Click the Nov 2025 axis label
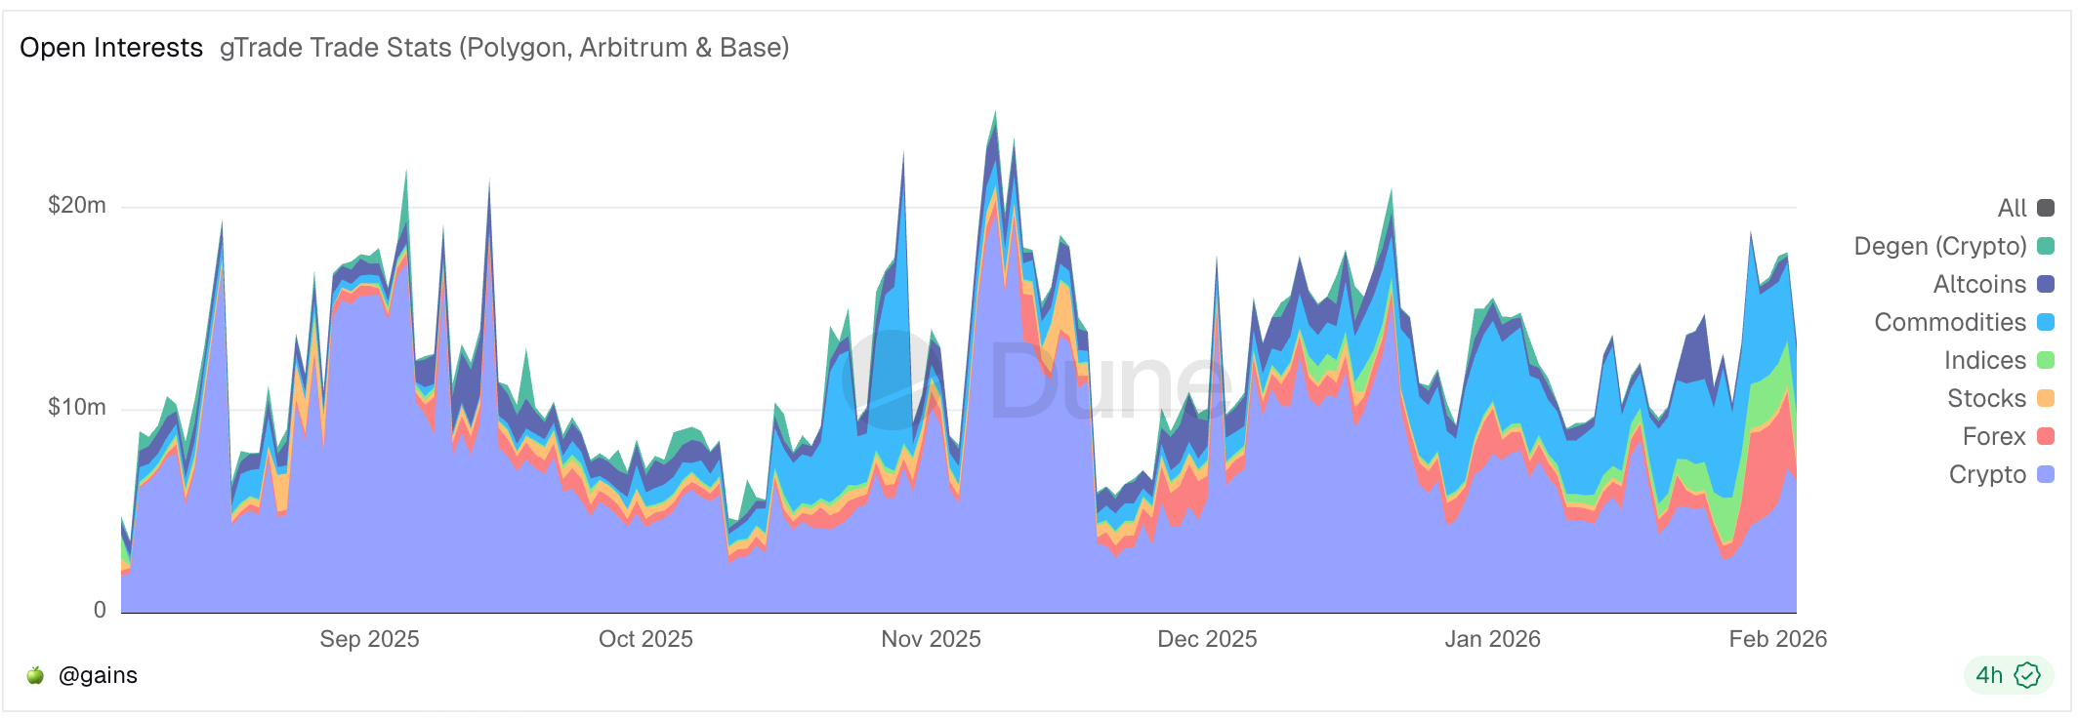The image size is (2078, 720). (931, 639)
